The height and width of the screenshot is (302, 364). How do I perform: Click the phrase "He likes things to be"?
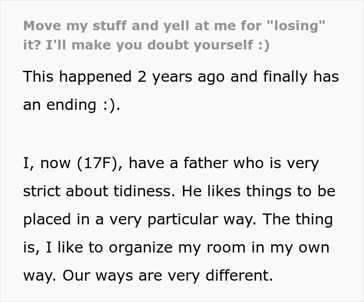(x=259, y=191)
